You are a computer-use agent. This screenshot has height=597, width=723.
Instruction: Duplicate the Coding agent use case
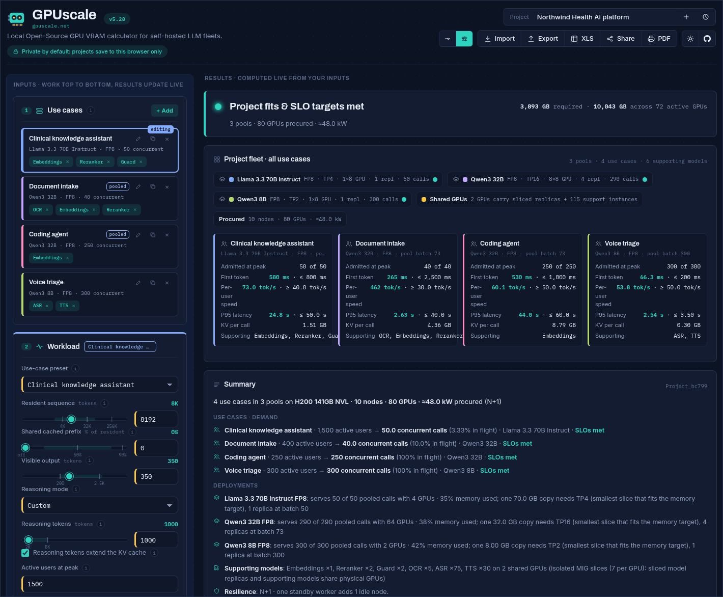tap(153, 235)
